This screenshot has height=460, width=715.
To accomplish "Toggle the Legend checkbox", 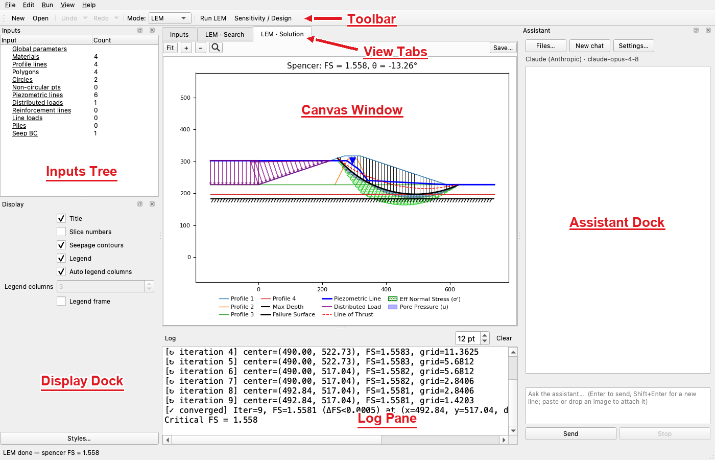I will tap(61, 258).
